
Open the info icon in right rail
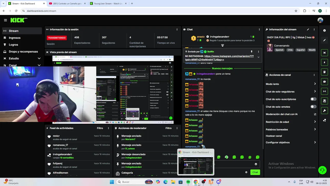(x=324, y=30)
